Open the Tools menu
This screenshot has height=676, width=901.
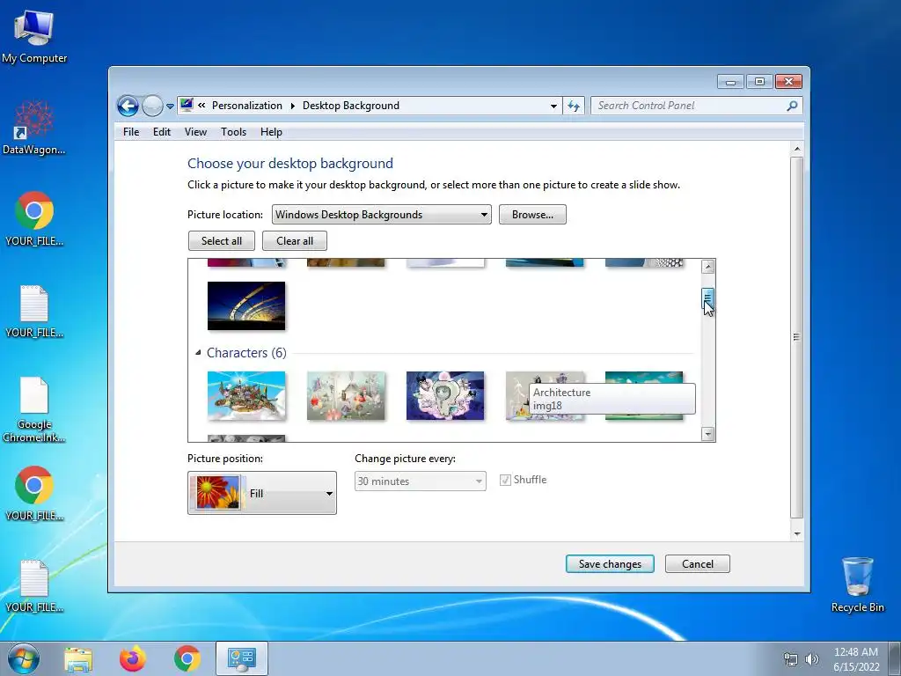[233, 132]
